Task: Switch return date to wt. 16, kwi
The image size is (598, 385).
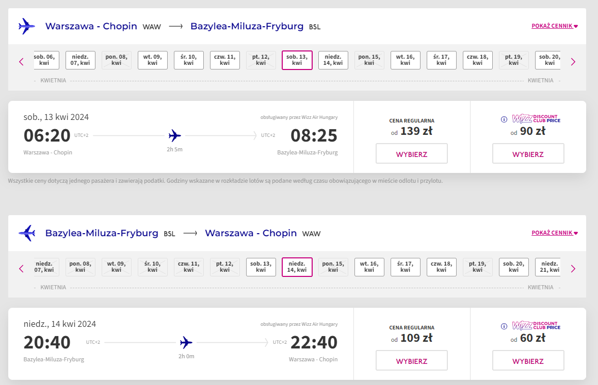Action: tap(369, 267)
